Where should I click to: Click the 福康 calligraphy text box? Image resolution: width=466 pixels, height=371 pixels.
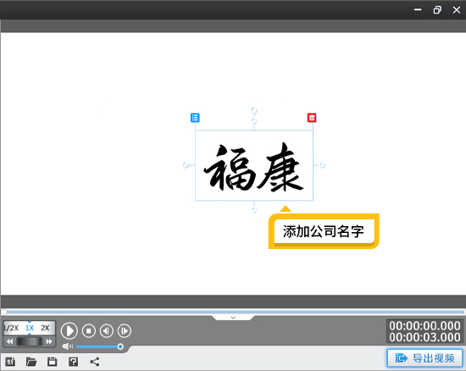click(x=254, y=165)
